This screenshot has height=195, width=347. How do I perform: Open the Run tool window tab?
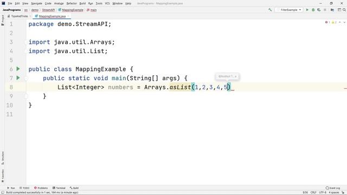pyautogui.click(x=11, y=188)
